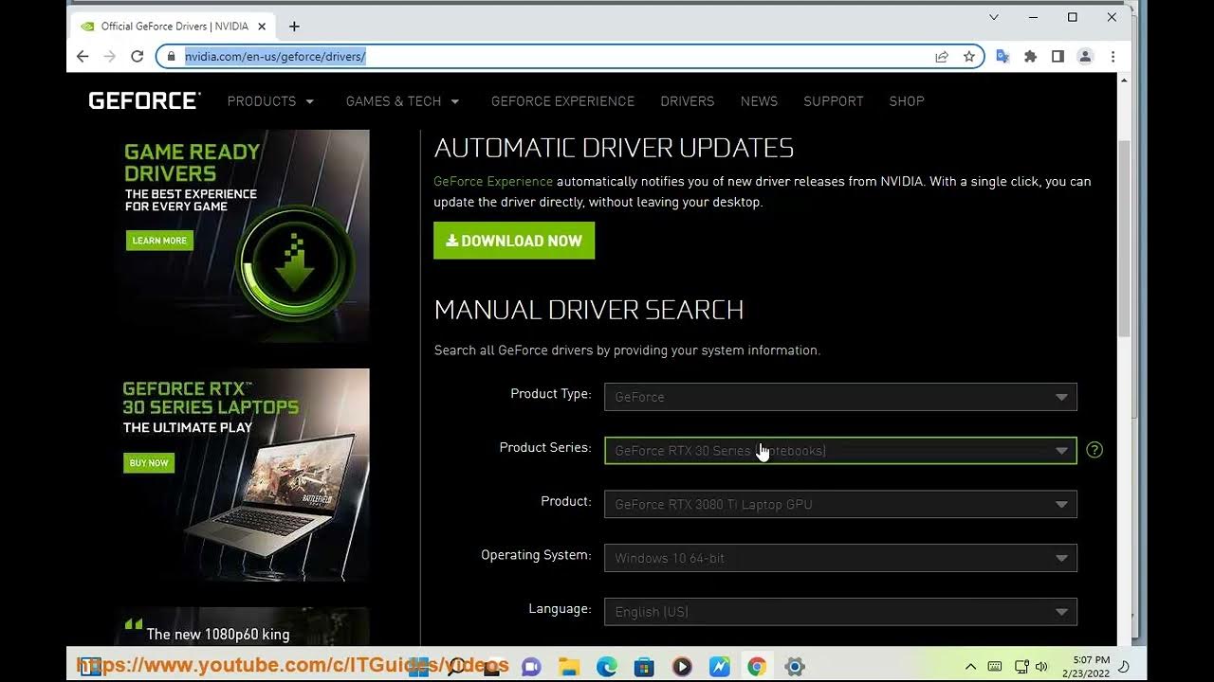The image size is (1214, 682).
Task: Open the Chat app from the taskbar
Action: coord(531,667)
